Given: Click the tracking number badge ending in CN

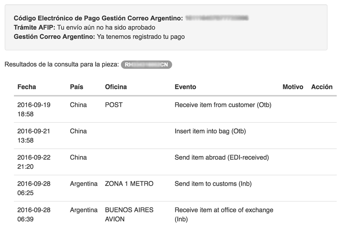Looking at the screenshot, I should 146,65.
